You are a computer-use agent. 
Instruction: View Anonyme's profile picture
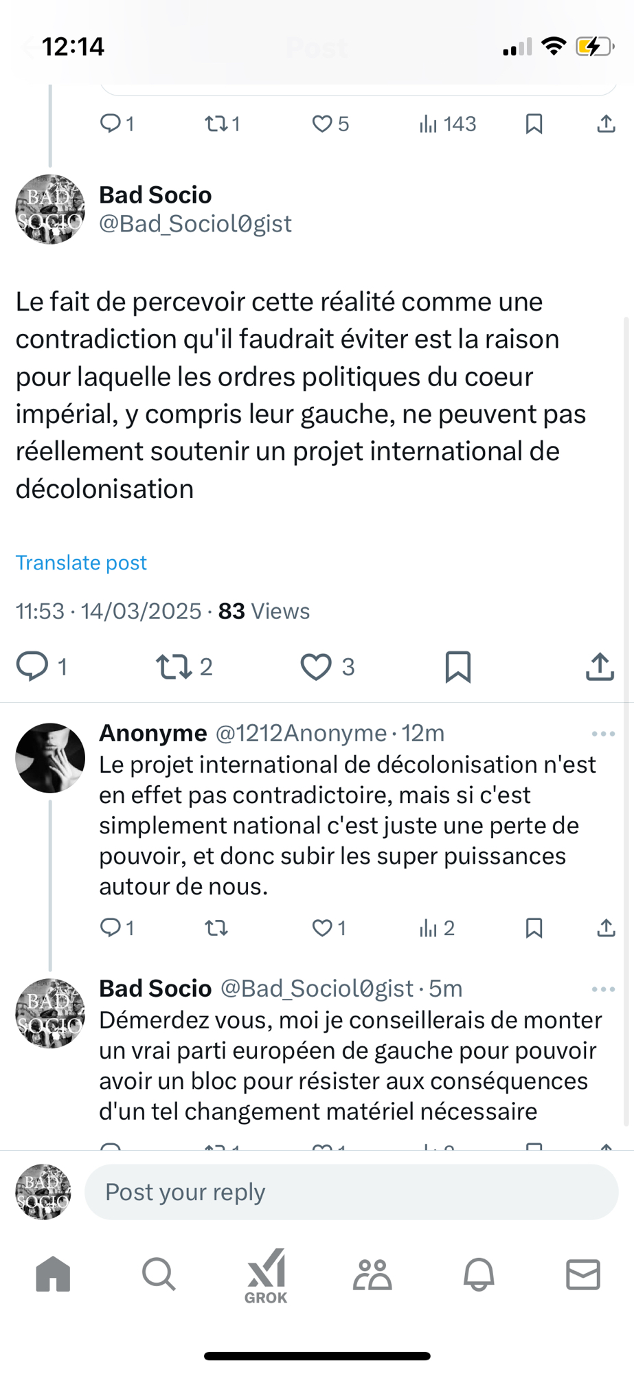coord(50,758)
